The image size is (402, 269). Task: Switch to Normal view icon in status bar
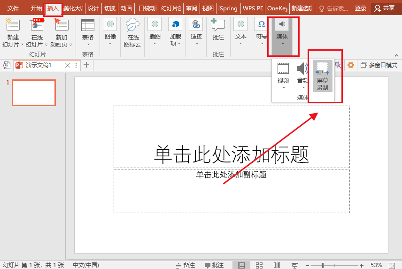coord(241,265)
